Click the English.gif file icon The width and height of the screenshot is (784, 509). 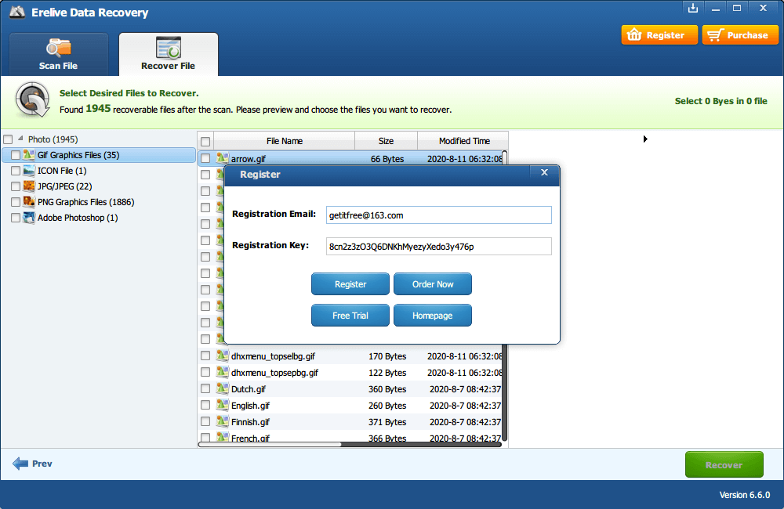pyautogui.click(x=223, y=405)
